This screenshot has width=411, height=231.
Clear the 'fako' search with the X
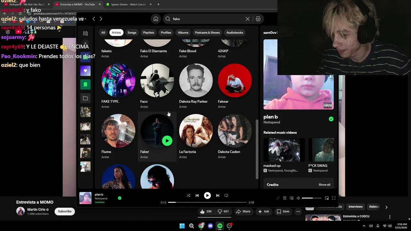(x=248, y=19)
